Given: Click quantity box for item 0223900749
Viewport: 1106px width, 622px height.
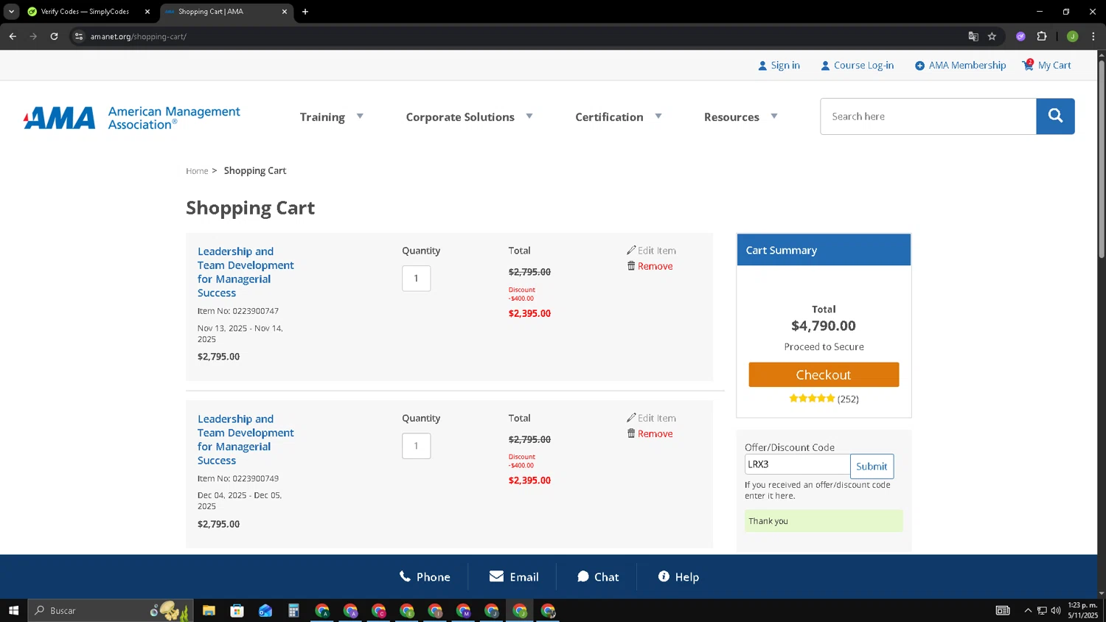Looking at the screenshot, I should tap(416, 445).
